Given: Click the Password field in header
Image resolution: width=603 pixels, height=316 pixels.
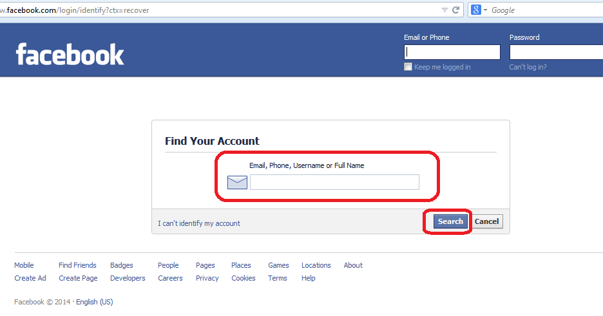Looking at the screenshot, I should coord(556,52).
